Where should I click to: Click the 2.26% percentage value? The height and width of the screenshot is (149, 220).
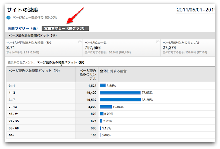click(x=108, y=121)
